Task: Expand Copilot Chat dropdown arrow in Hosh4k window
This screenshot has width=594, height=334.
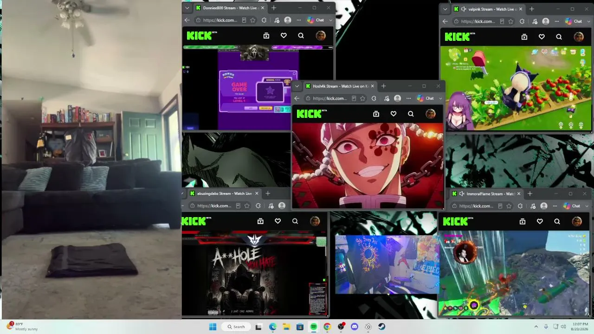Action: click(440, 98)
